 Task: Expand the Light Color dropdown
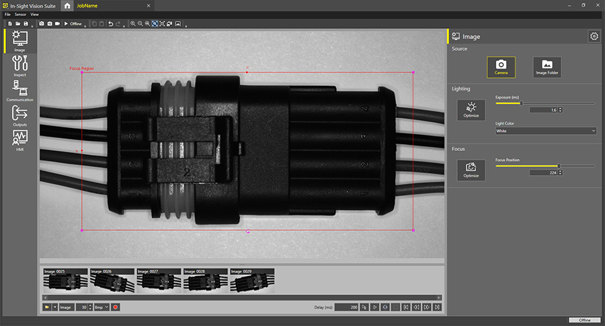pos(545,131)
